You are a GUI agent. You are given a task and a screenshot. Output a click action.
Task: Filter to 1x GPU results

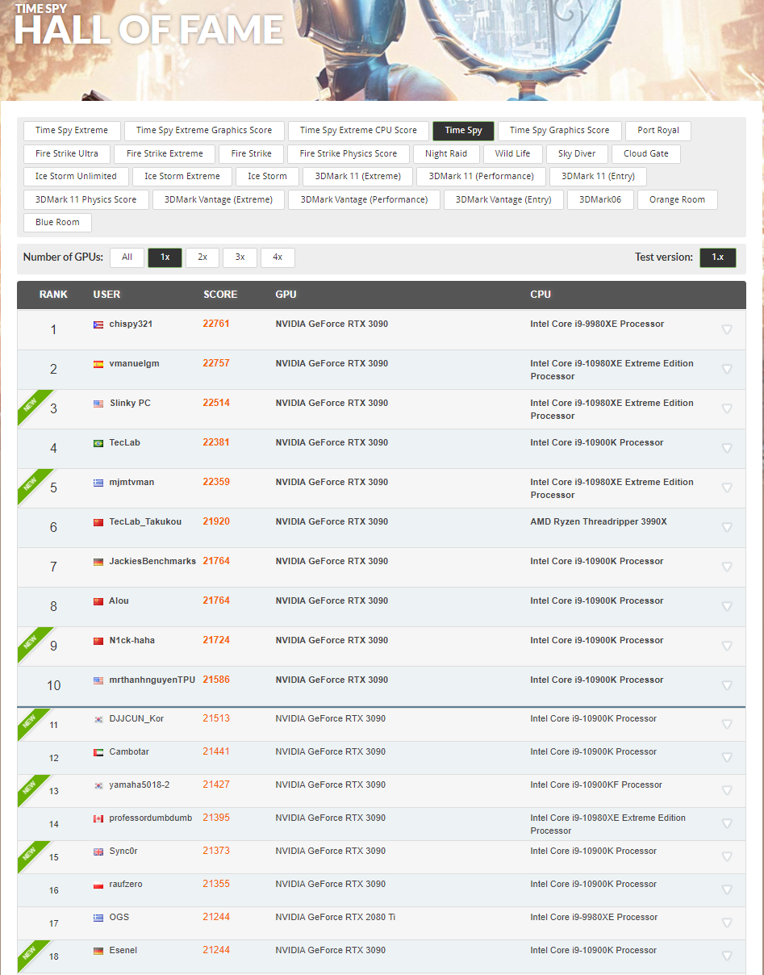click(165, 257)
